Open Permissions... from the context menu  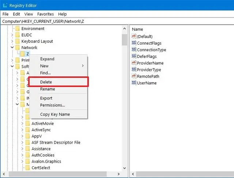click(58, 105)
